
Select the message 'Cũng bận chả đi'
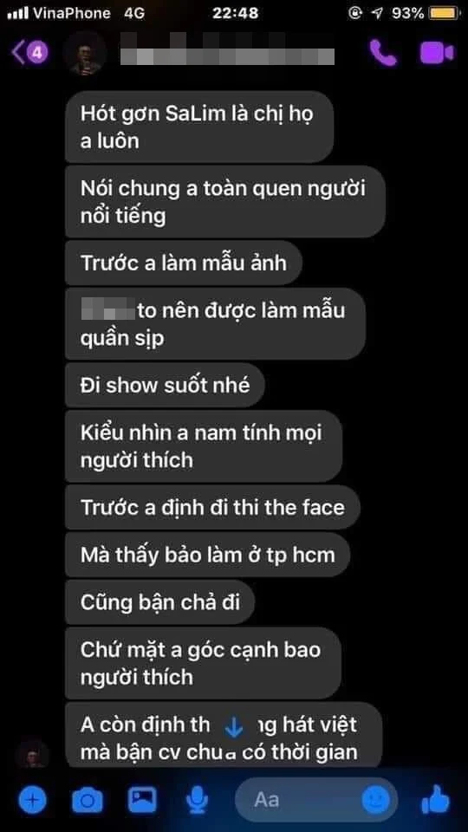160,603
